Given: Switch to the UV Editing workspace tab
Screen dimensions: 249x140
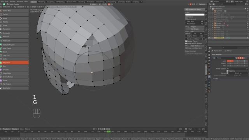Looking at the screenshot, I should click(61, 2).
